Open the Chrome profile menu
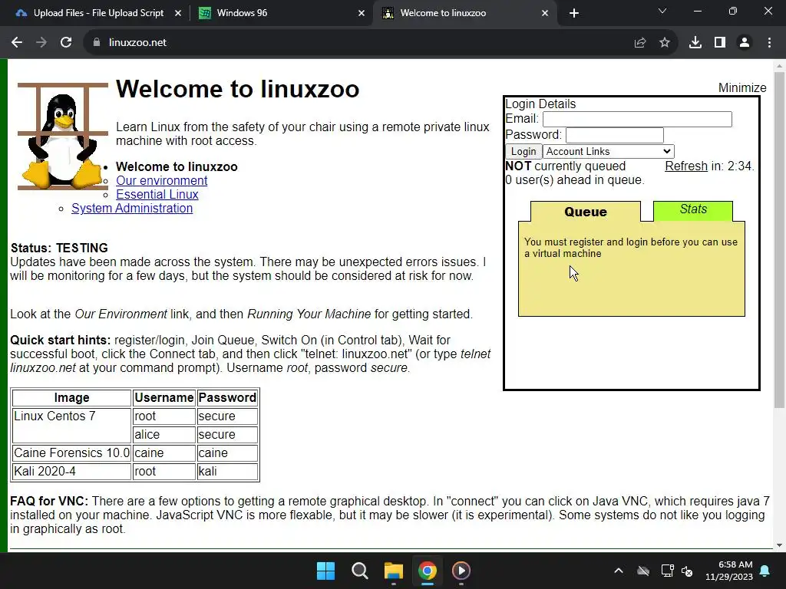This screenshot has width=786, height=589. [745, 43]
